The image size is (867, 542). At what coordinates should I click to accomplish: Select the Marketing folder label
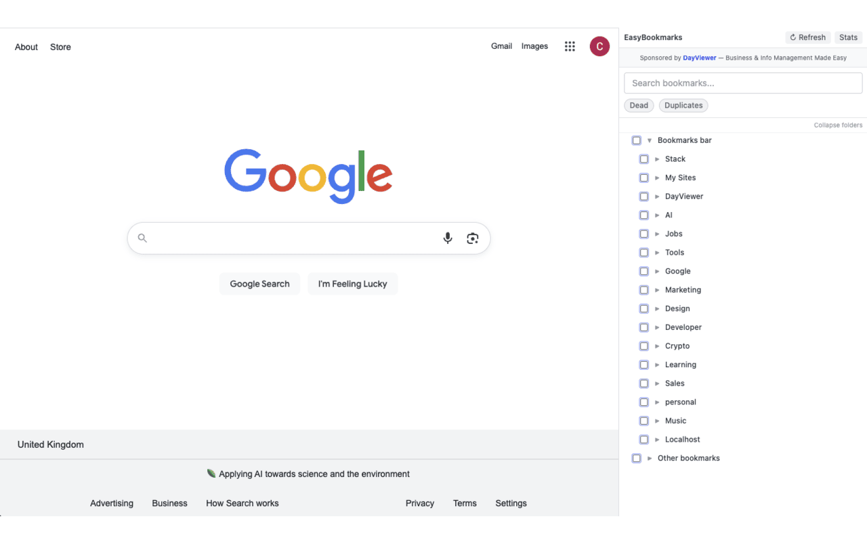coord(683,290)
